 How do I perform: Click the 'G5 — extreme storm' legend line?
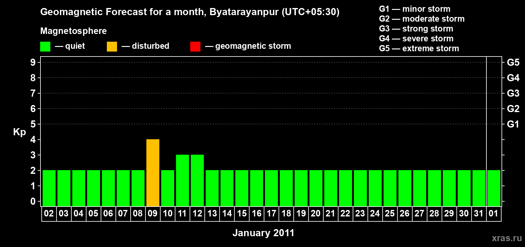[419, 48]
